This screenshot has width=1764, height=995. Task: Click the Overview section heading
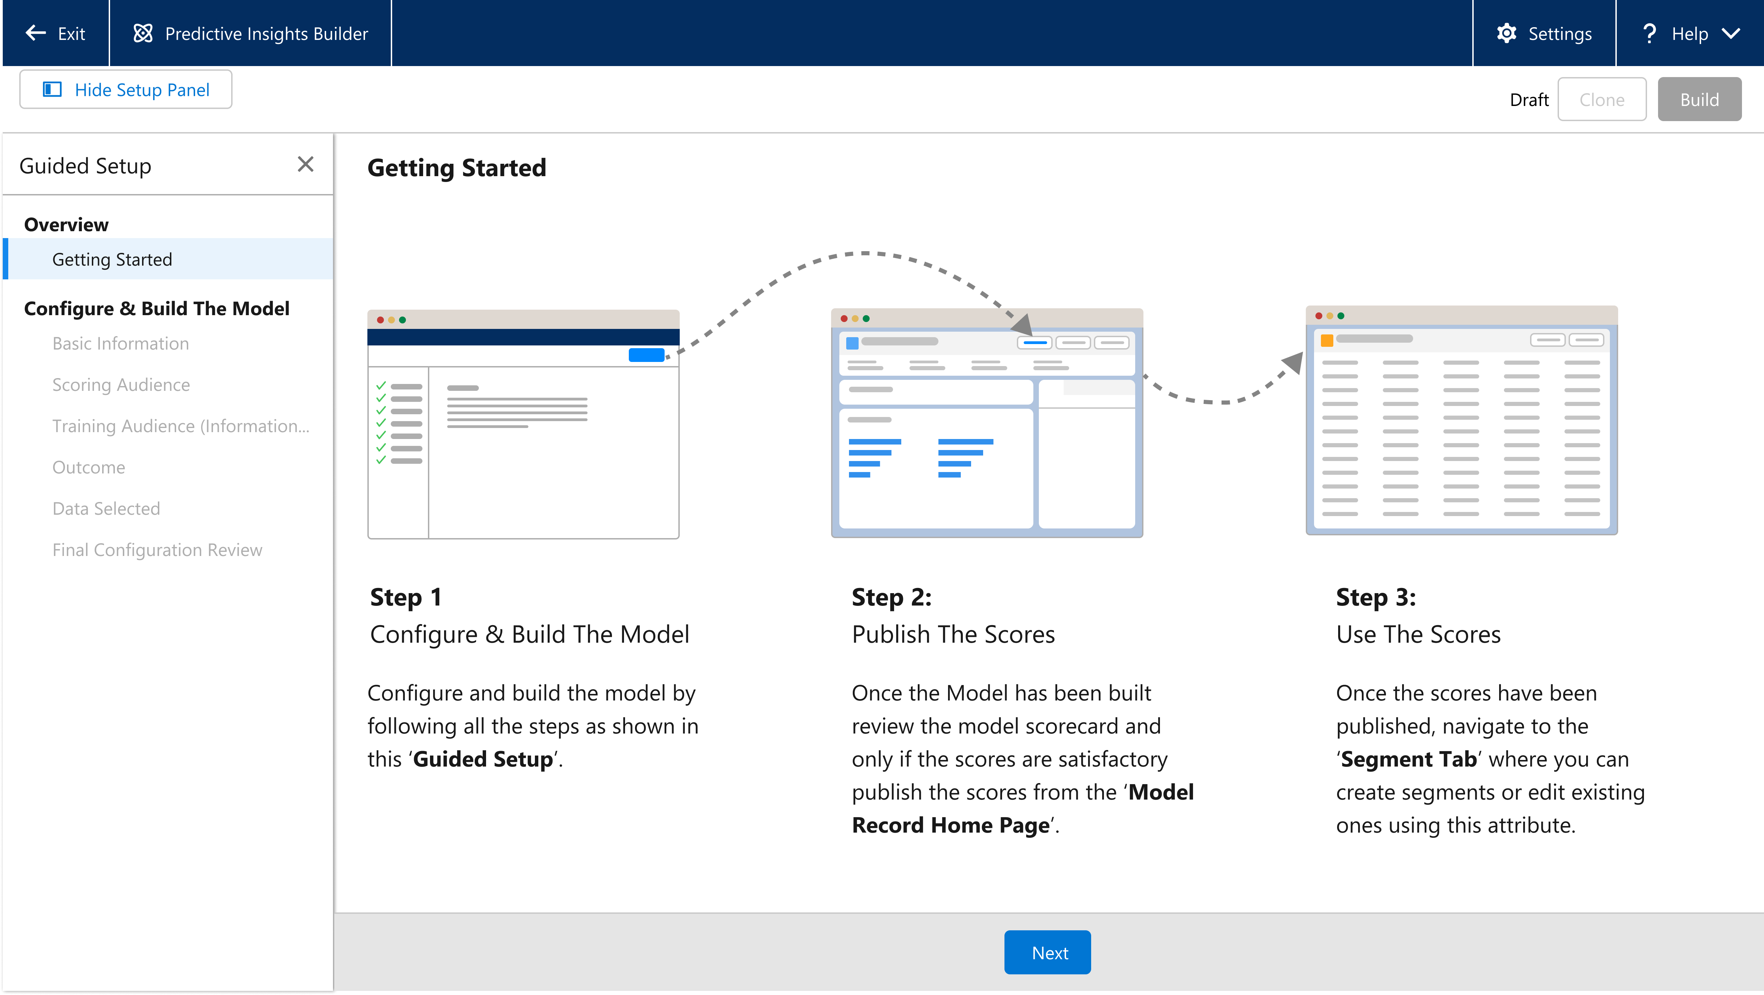click(x=66, y=224)
